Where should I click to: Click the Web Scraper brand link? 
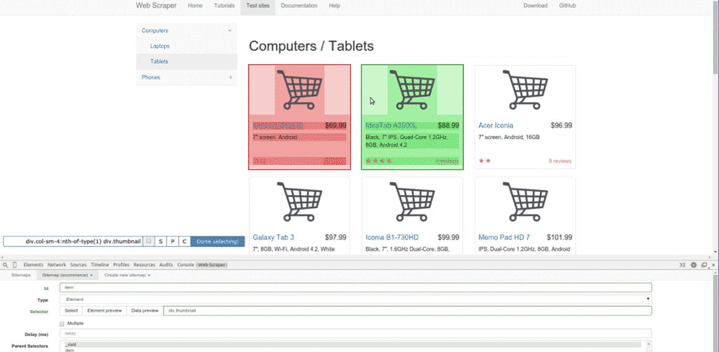156,6
